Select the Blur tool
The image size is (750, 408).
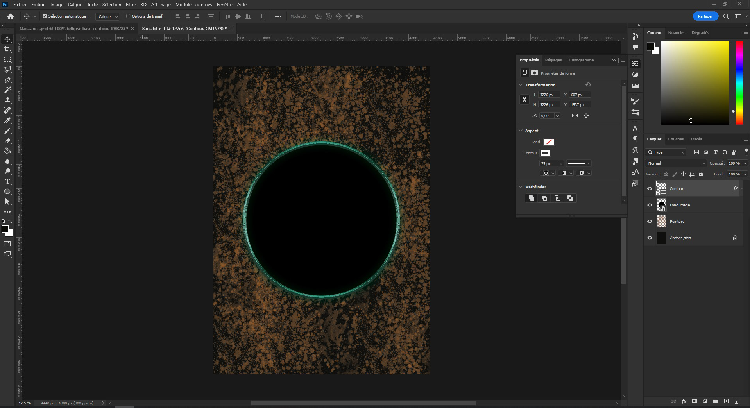(x=7, y=161)
